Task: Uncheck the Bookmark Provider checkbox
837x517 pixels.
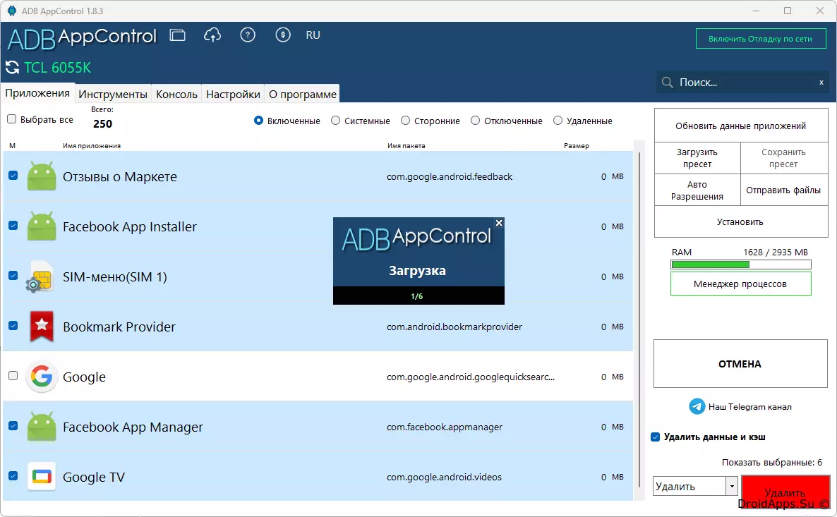Action: pos(13,326)
